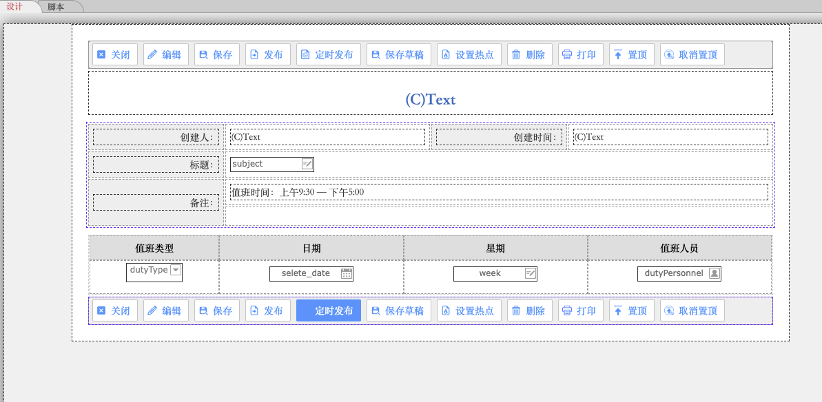This screenshot has width=822, height=402.
Task: Click the top toolbar 编辑 button
Action: (165, 54)
